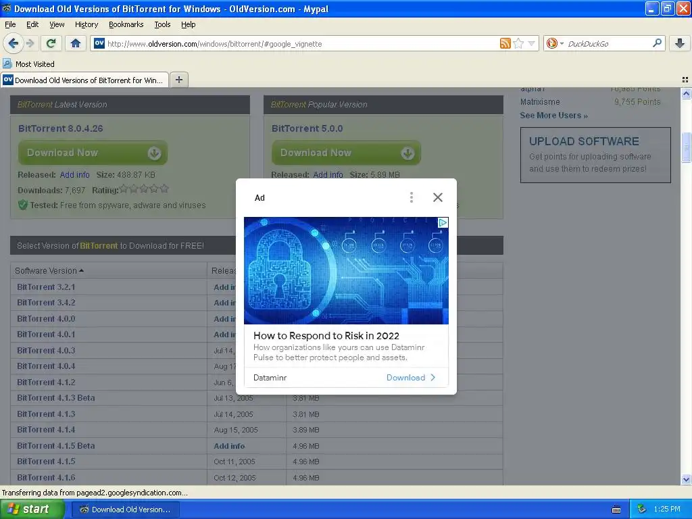The image size is (692, 519).
Task: Open the BitTorrent 4.1.2 version link
Action: pyautogui.click(x=46, y=382)
